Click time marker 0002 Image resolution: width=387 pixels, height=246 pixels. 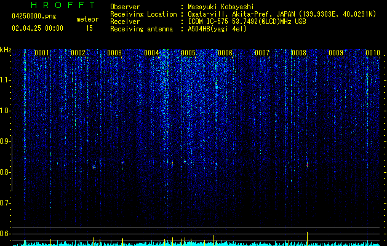pos(78,53)
